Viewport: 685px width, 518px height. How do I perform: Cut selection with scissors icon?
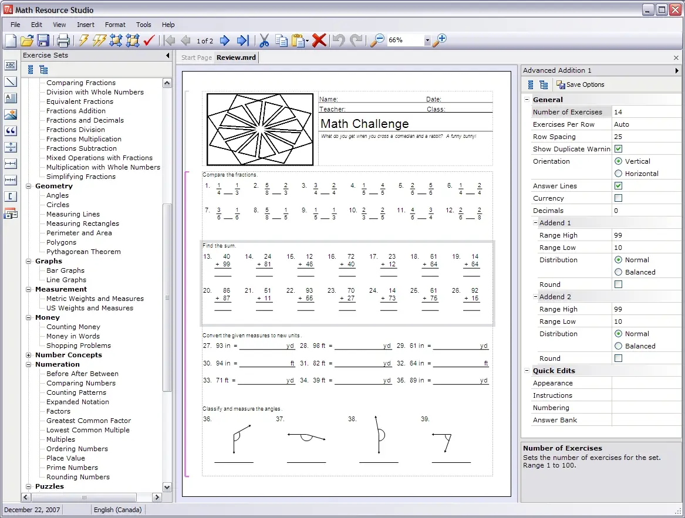tap(264, 40)
